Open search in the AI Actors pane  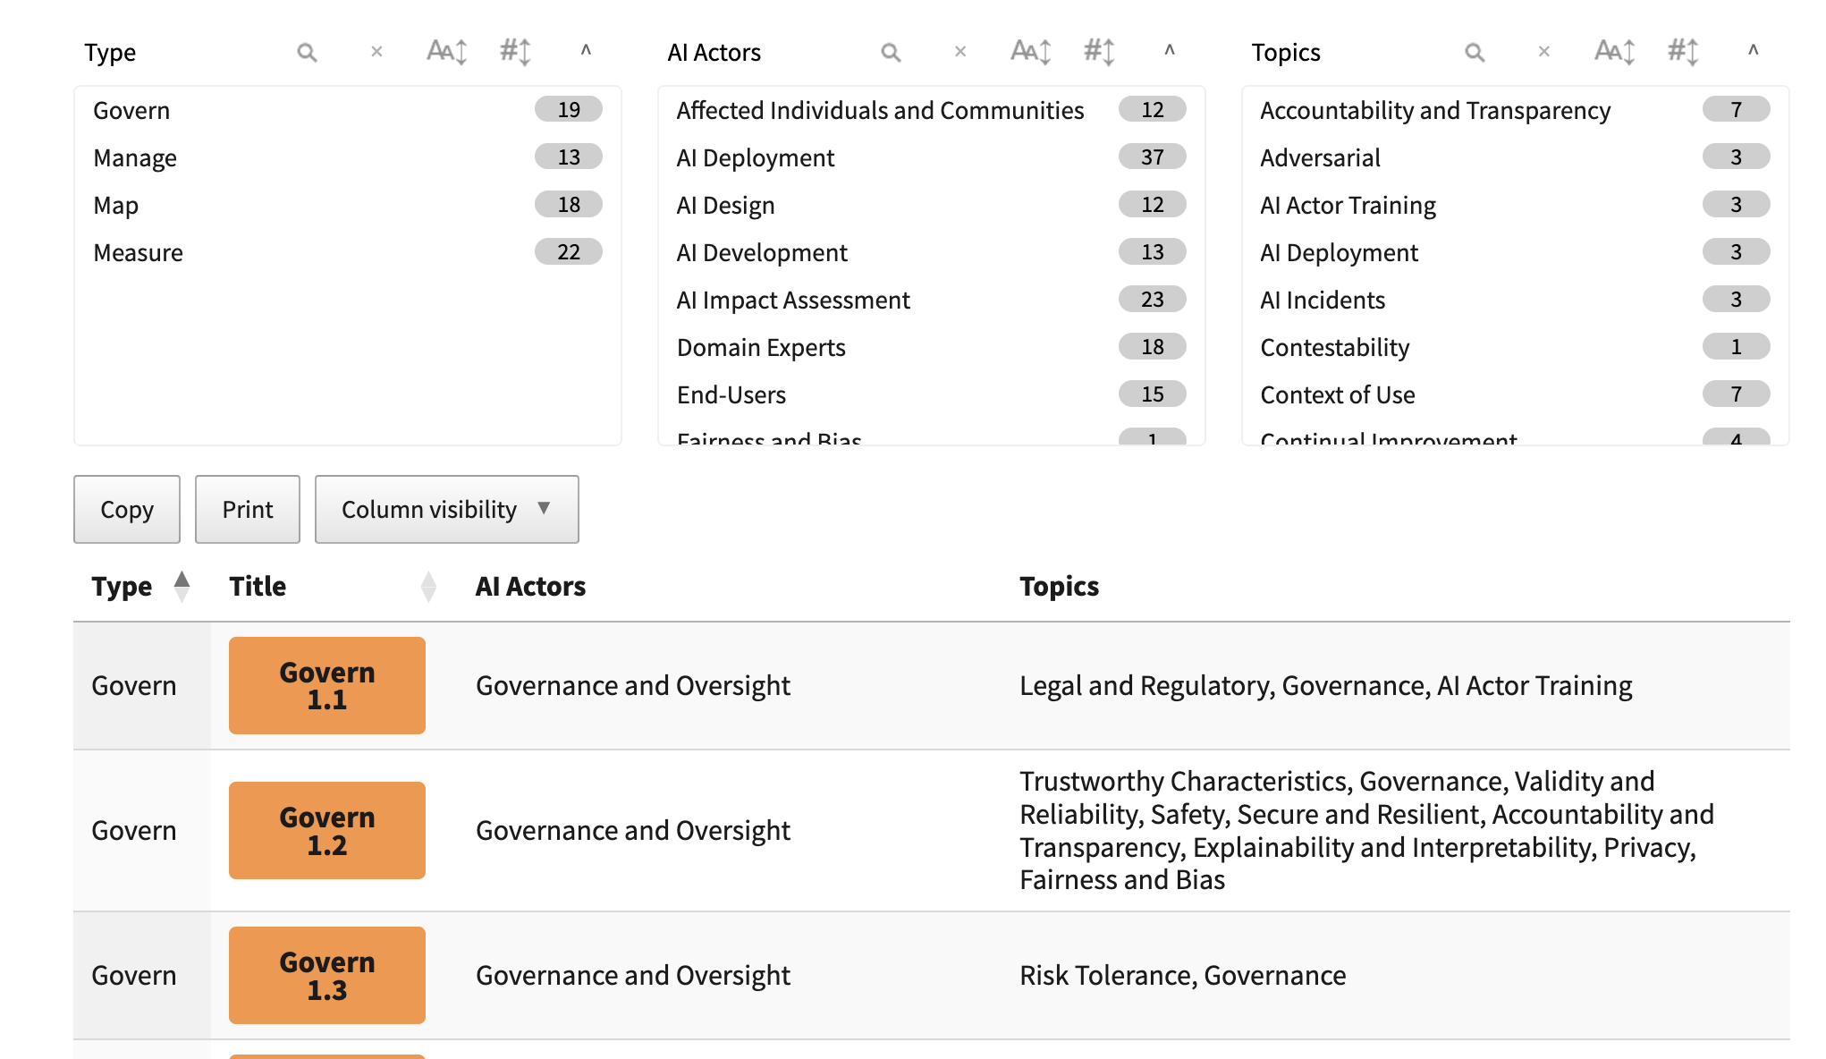pos(891,52)
